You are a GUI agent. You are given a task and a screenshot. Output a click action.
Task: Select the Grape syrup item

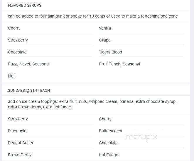point(104,40)
